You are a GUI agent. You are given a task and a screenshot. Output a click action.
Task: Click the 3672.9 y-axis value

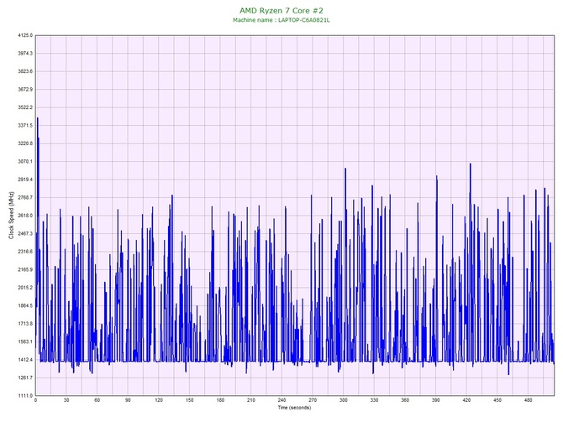[25, 89]
